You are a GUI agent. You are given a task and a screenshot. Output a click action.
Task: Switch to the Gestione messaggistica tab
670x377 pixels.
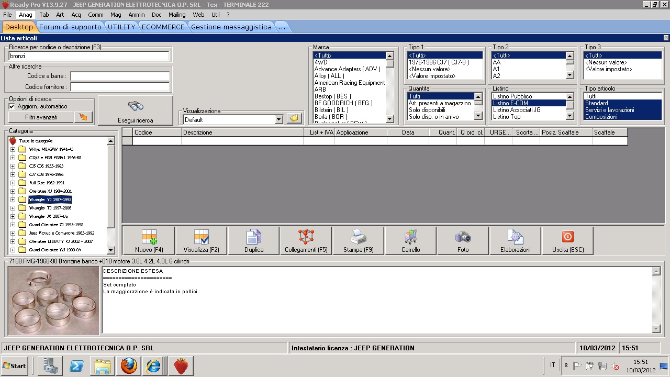point(231,27)
